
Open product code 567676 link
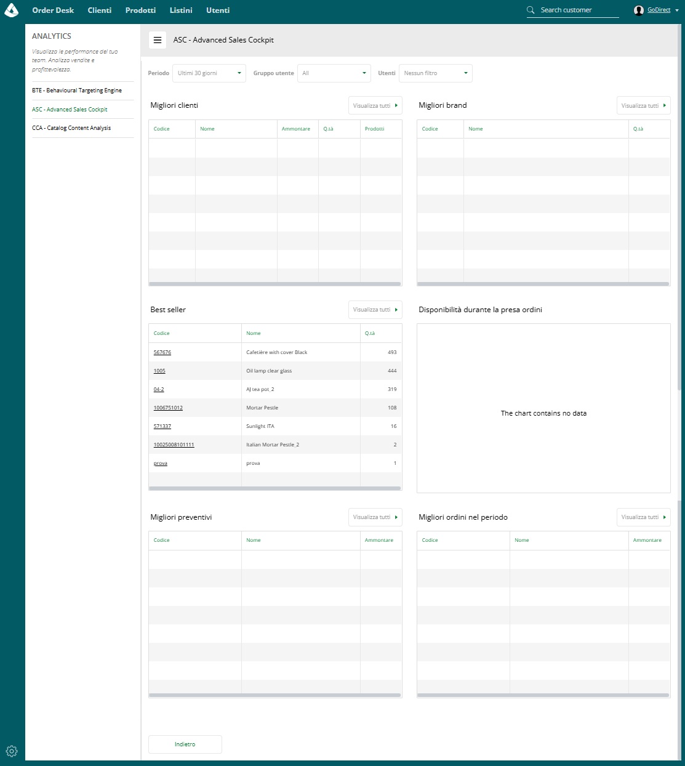[162, 352]
